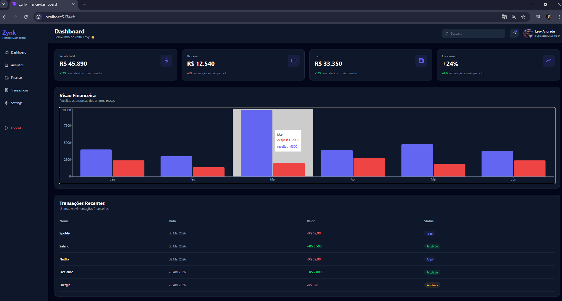Screen dimensions: 562x301
Task: Go back with the browser back arrow
Action: pos(4,17)
